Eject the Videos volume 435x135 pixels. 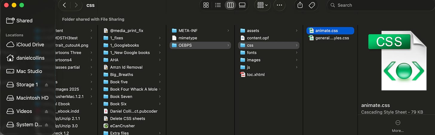click(x=46, y=111)
